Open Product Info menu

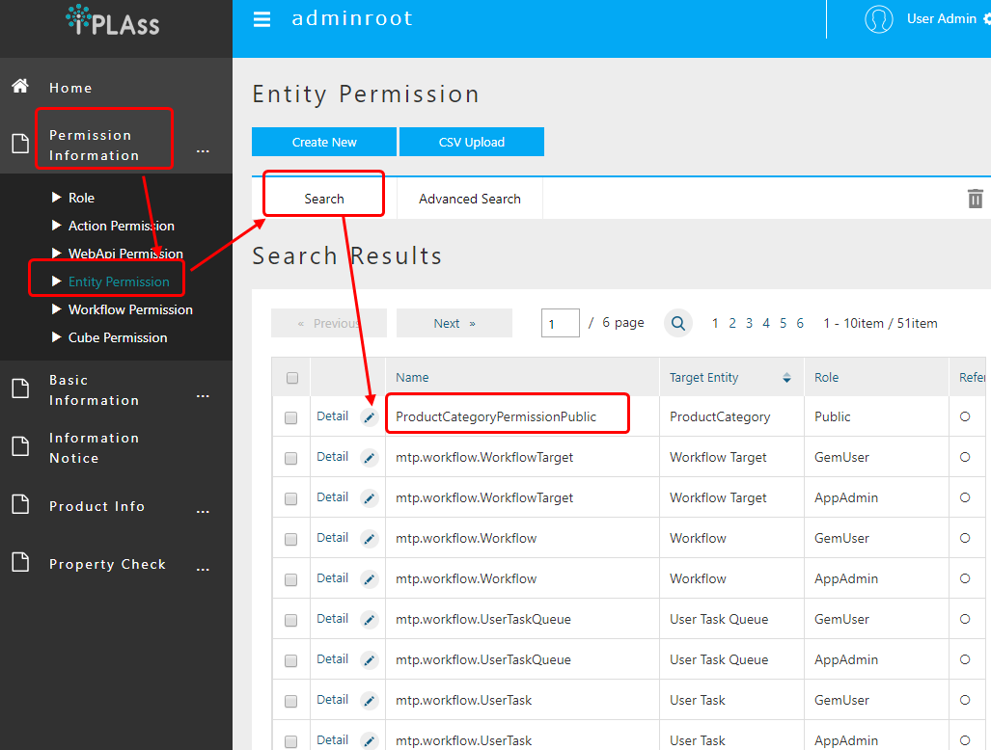pyautogui.click(x=96, y=506)
